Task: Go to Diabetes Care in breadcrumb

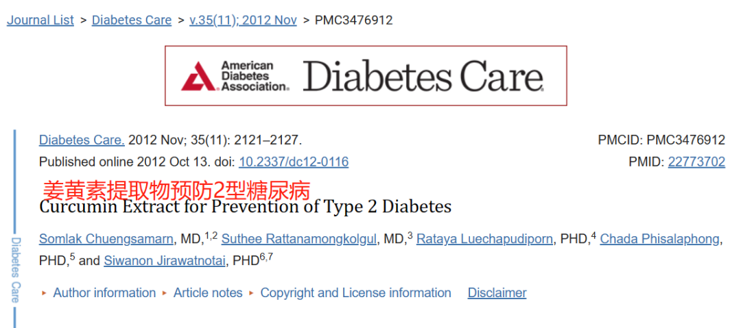Action: pos(131,21)
